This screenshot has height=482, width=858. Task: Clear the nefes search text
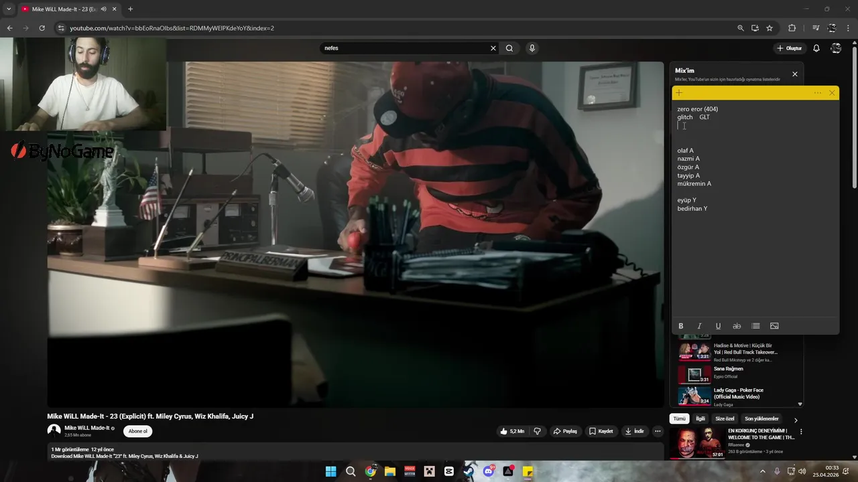coord(493,48)
